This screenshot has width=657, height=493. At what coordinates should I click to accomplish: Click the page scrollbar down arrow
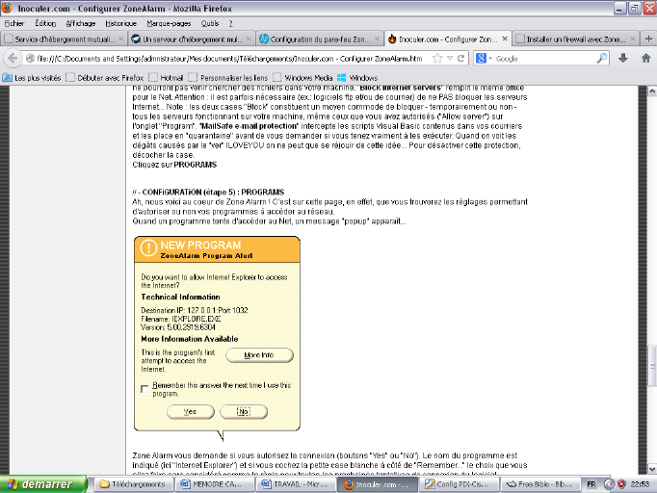point(651,469)
